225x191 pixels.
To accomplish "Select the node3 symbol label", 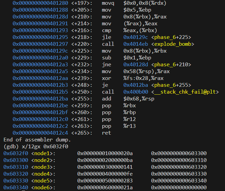I will coord(42,167).
